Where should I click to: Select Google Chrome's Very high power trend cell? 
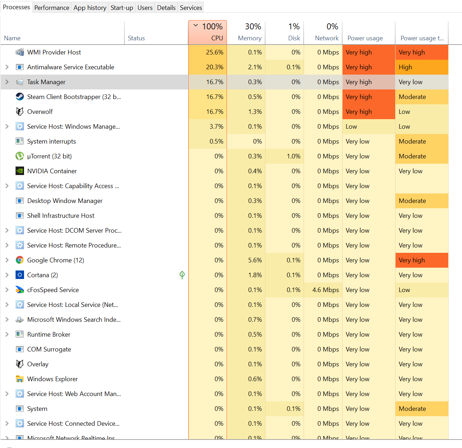click(x=422, y=260)
